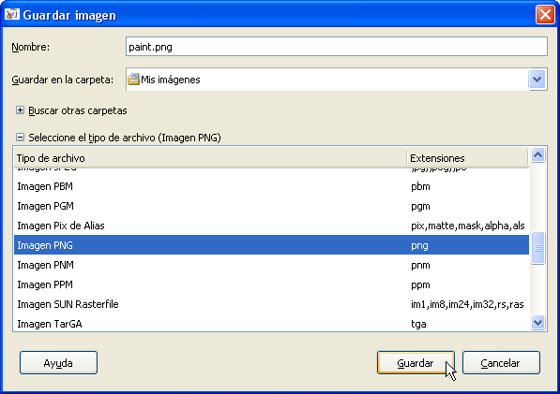Image resolution: width=560 pixels, height=394 pixels.
Task: Open the Guardar en la carpeta dropdown
Action: click(x=537, y=80)
